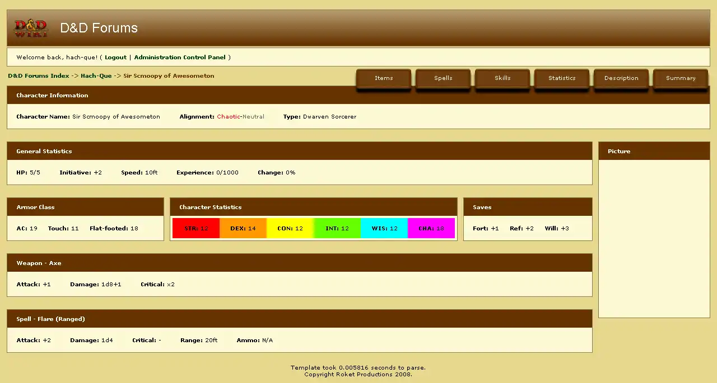The width and height of the screenshot is (717, 383).
Task: Switch to the Spells tab
Action: [443, 78]
